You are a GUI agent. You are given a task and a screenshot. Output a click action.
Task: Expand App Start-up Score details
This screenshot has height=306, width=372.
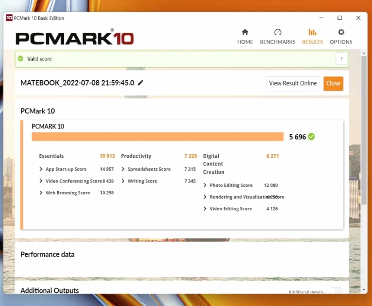[x=41, y=169]
